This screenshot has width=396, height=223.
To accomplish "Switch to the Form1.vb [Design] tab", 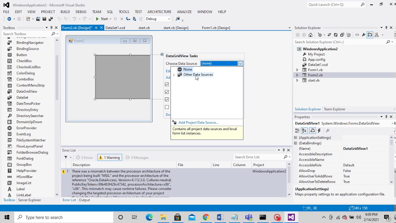I will pos(216,28).
